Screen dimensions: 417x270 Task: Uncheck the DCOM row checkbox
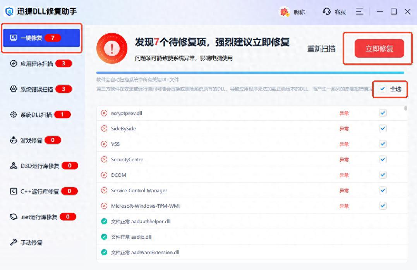[x=383, y=175]
